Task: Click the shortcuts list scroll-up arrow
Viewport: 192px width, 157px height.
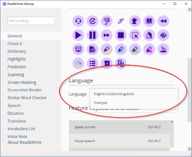Action: [172, 122]
